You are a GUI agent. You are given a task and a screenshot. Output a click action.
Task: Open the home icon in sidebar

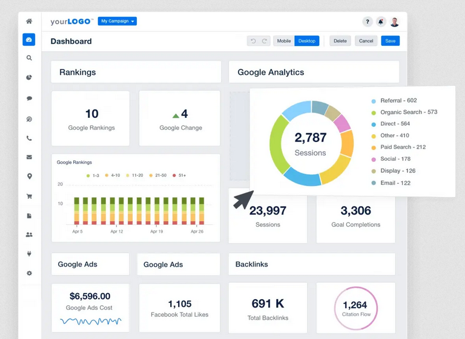point(29,21)
